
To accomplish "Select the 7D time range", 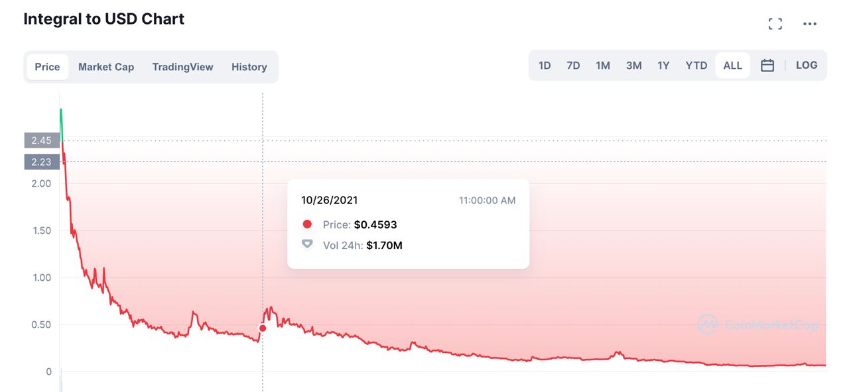I will 573,66.
